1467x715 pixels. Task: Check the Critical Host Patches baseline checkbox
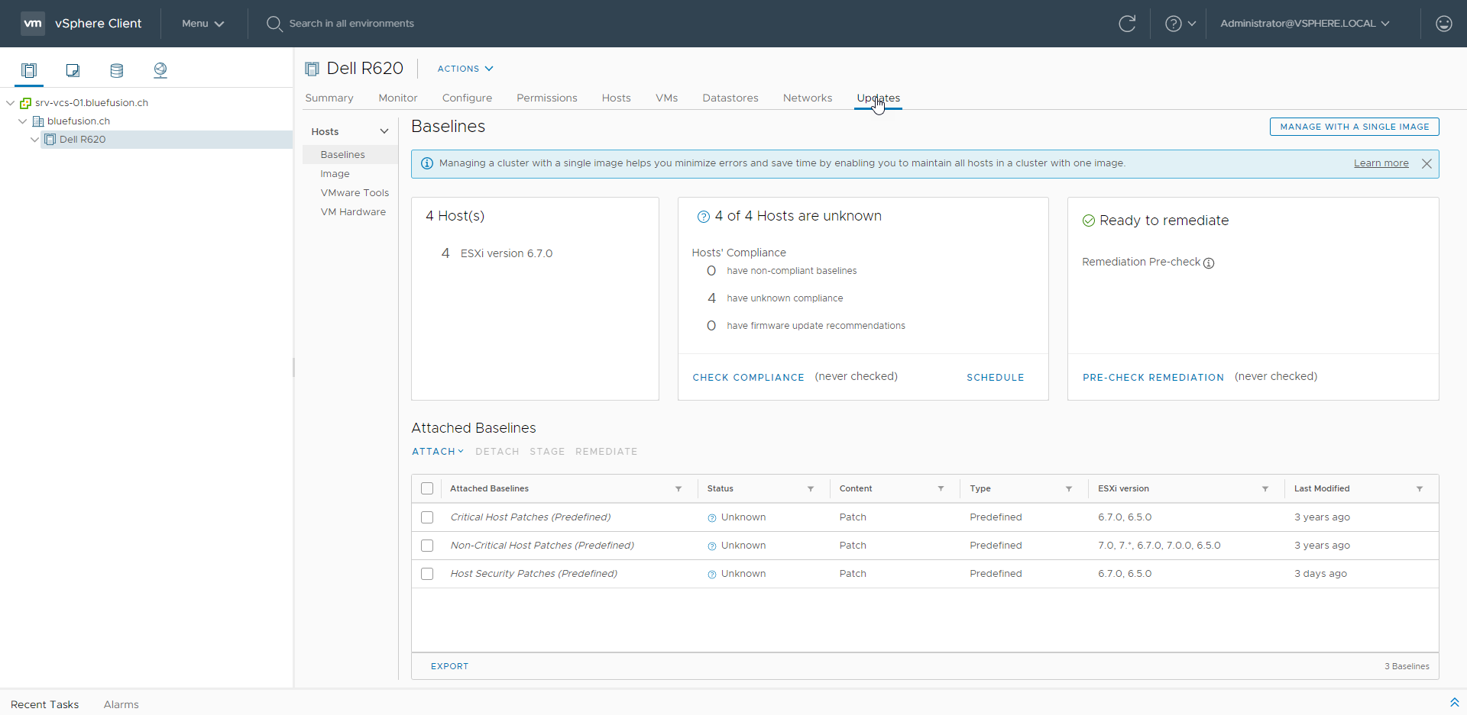(427, 517)
